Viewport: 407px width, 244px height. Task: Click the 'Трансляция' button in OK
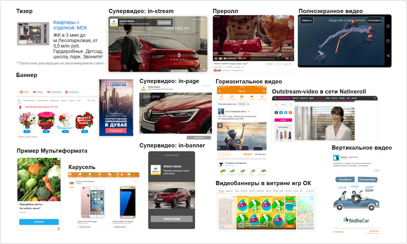(x=54, y=92)
